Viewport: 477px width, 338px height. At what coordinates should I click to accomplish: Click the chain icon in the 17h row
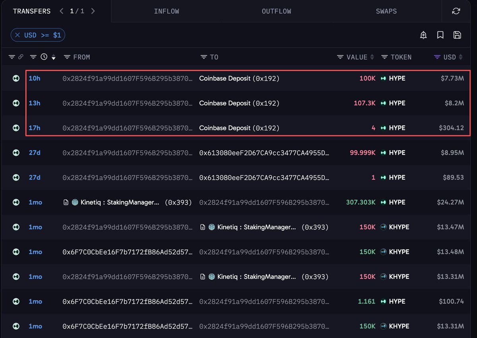[16, 128]
